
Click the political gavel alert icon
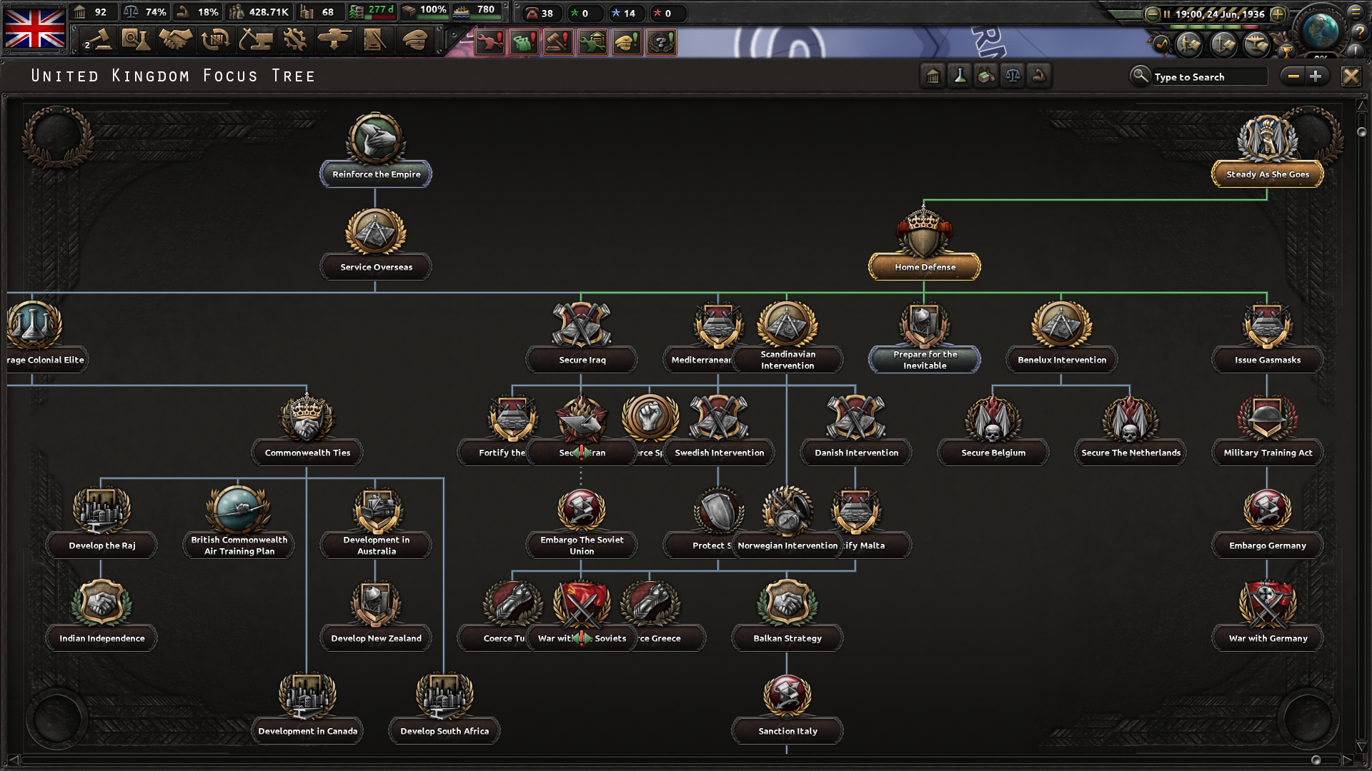(x=557, y=42)
